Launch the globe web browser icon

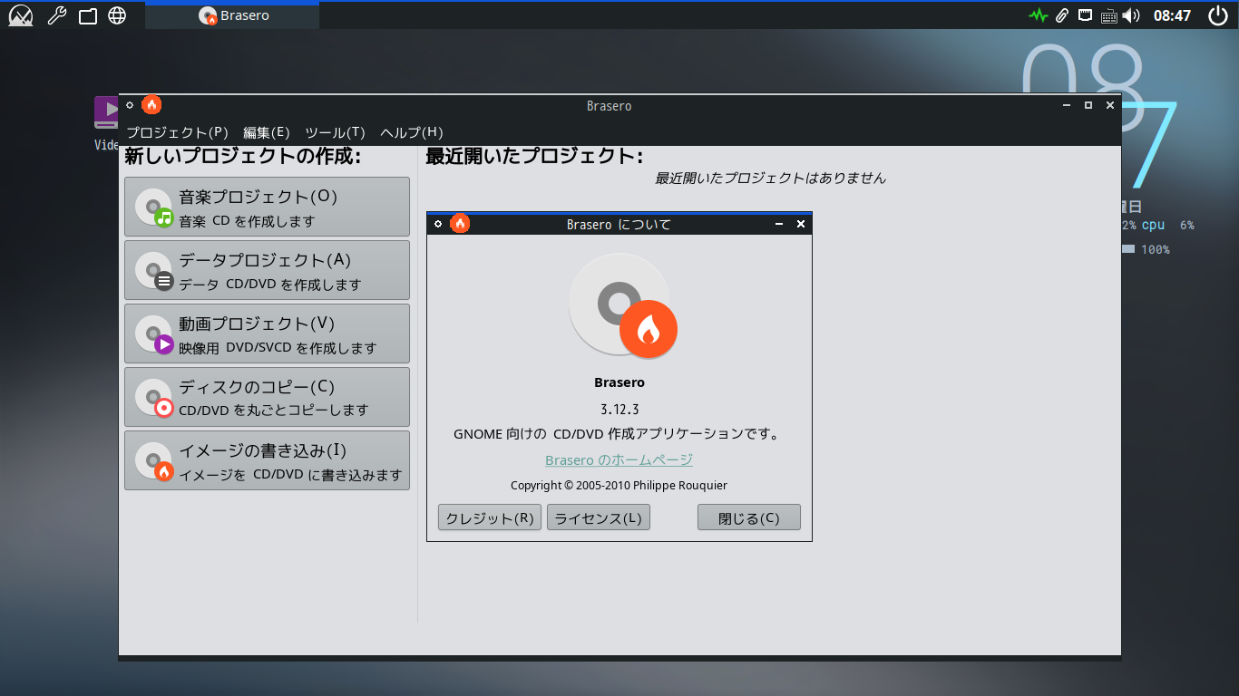pyautogui.click(x=117, y=15)
